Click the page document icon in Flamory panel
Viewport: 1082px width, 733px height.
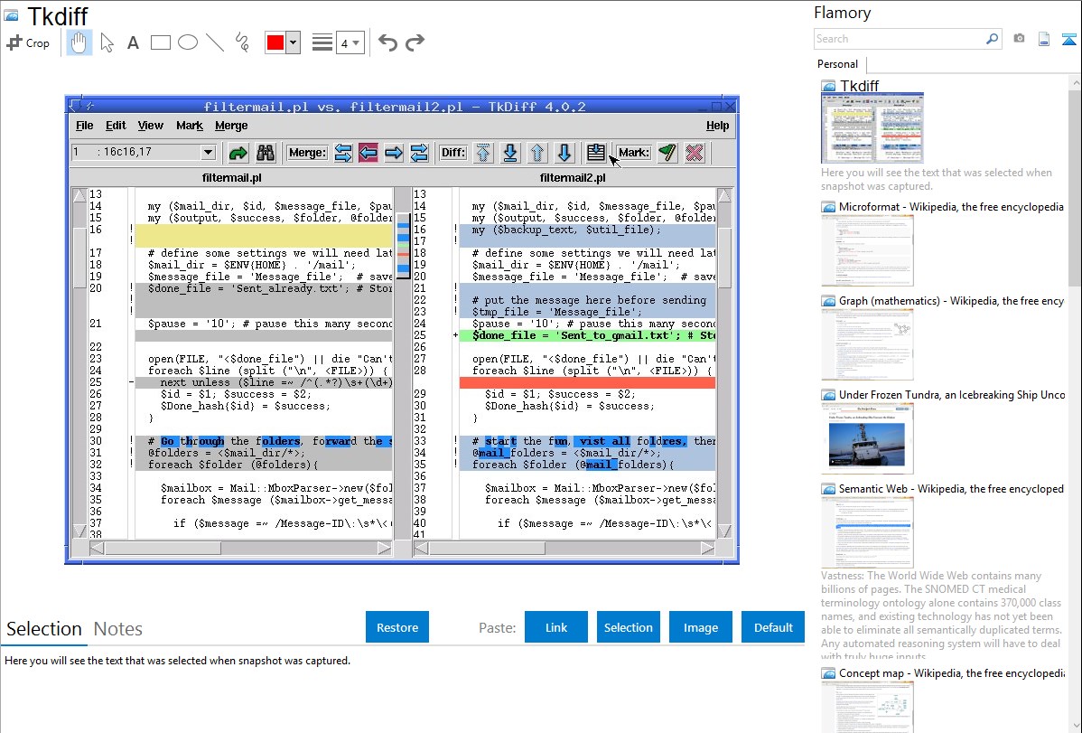pos(1044,39)
